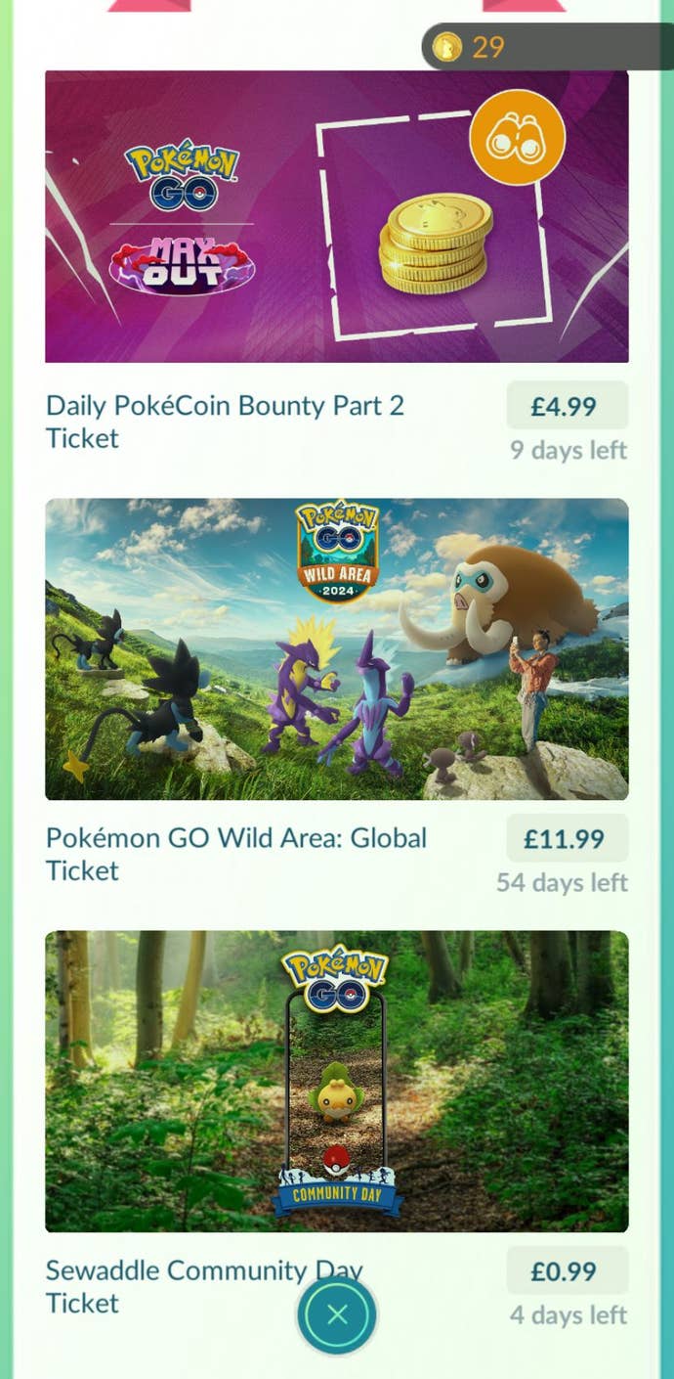Viewport: 674px width, 1379px height.
Task: Tap the Community Day ribbon badge
Action: (337, 1193)
